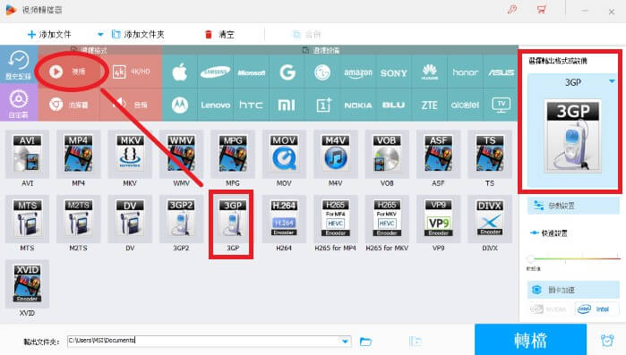The width and height of the screenshot is (626, 355).
Task: Select Microsoft device brand
Action: pyautogui.click(x=251, y=72)
